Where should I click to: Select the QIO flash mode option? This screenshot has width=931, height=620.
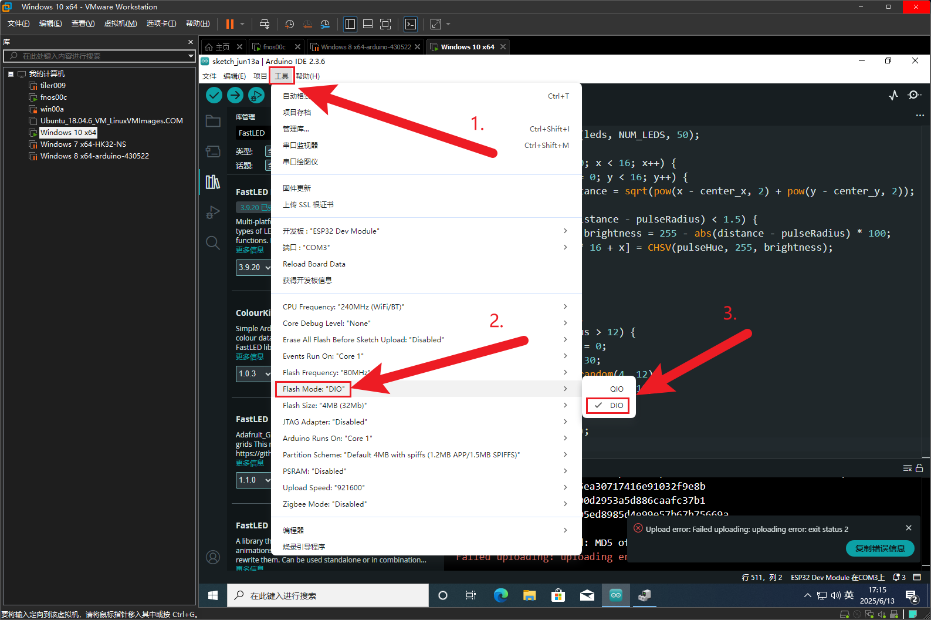(x=608, y=389)
